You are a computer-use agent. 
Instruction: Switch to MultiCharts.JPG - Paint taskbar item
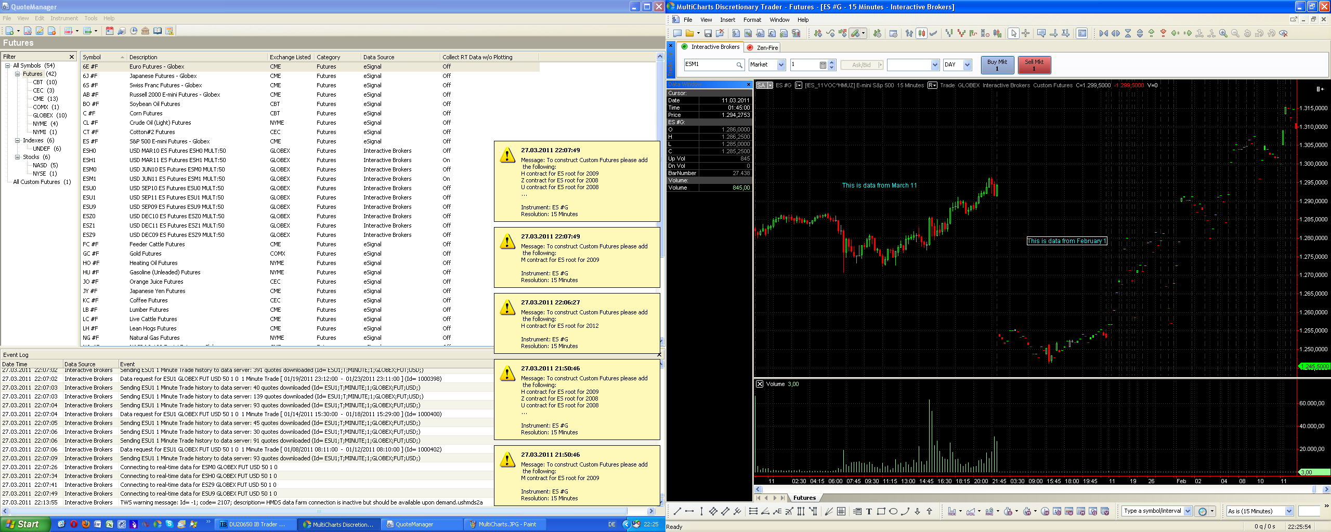(x=504, y=524)
